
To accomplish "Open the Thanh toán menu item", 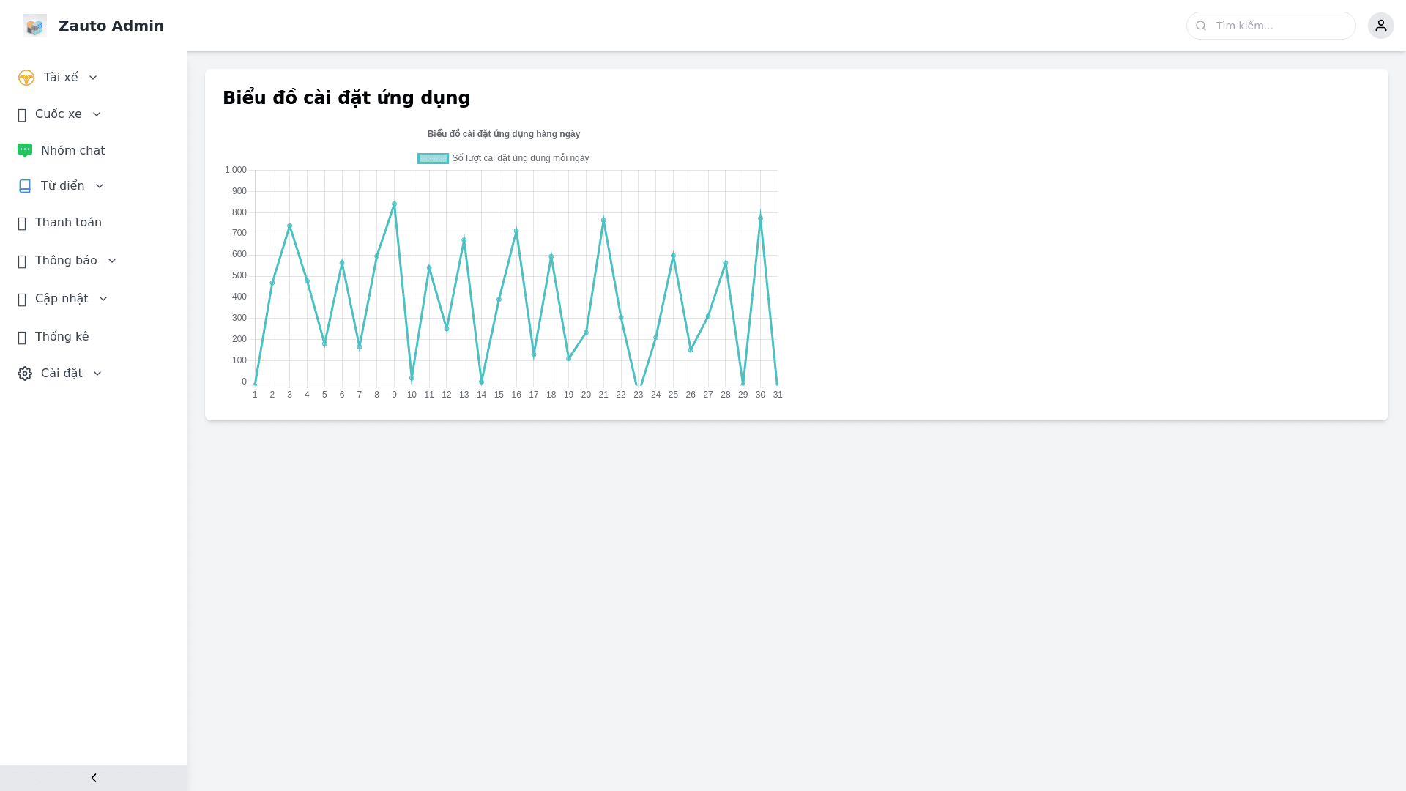I will pos(68,223).
